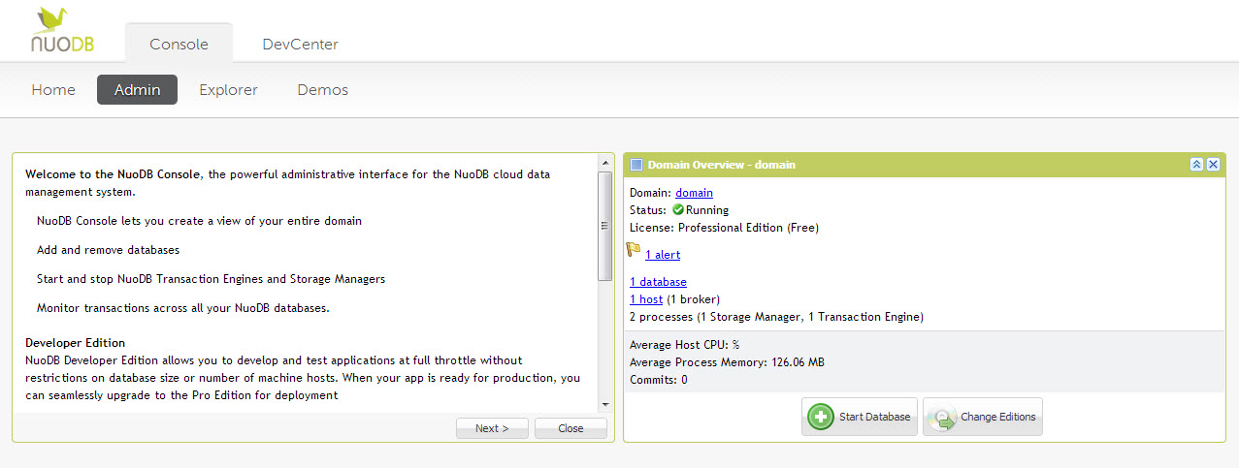Open the 1 database link
This screenshot has height=468, width=1239.
pos(658,282)
